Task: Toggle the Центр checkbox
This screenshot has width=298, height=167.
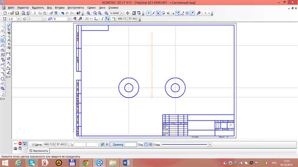Action: click(x=33, y=145)
